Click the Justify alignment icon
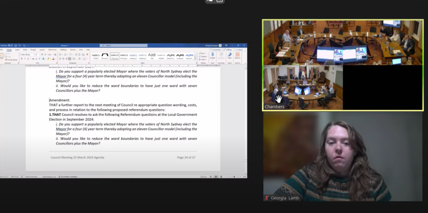The image size is (428, 213). (70, 59)
